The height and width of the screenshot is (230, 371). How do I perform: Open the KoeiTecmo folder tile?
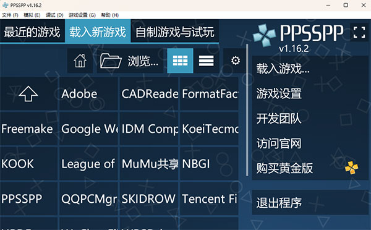[210, 129]
